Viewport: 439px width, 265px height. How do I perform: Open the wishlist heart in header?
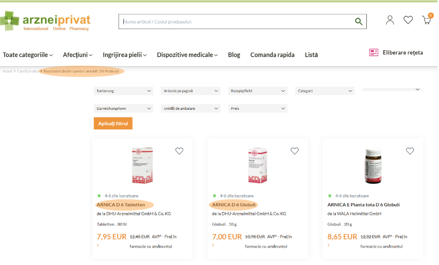point(408,20)
